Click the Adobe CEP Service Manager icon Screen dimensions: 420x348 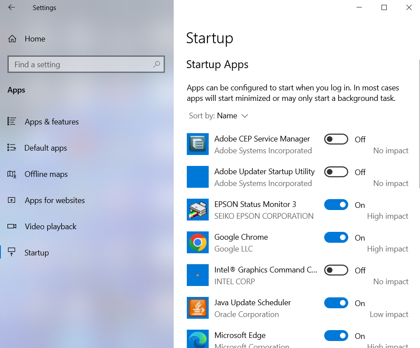coord(198,144)
